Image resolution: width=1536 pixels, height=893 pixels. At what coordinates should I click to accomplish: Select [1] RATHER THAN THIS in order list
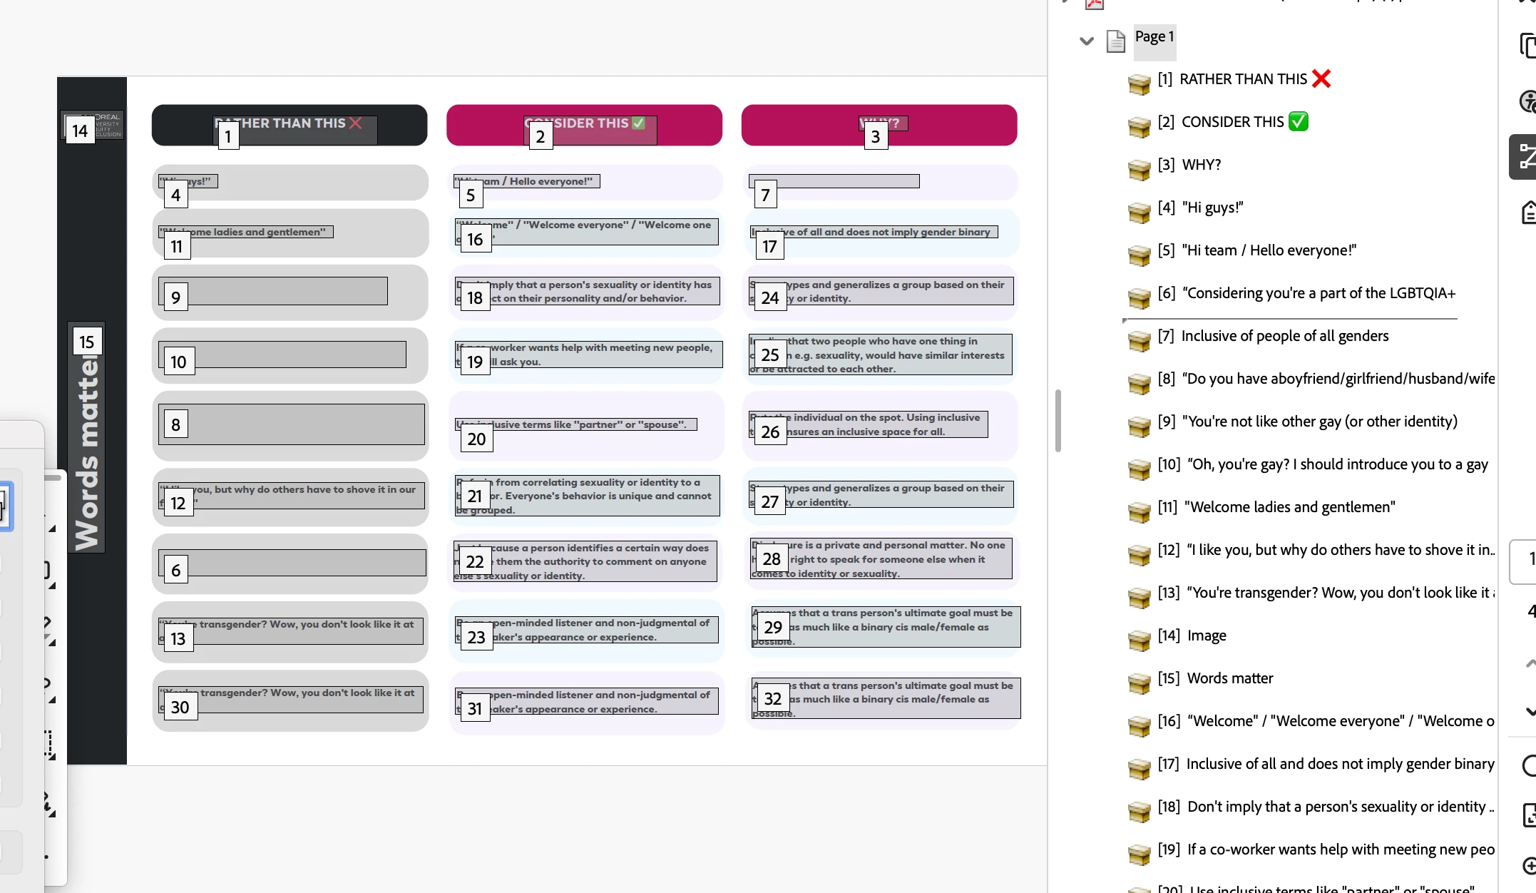point(1243,79)
